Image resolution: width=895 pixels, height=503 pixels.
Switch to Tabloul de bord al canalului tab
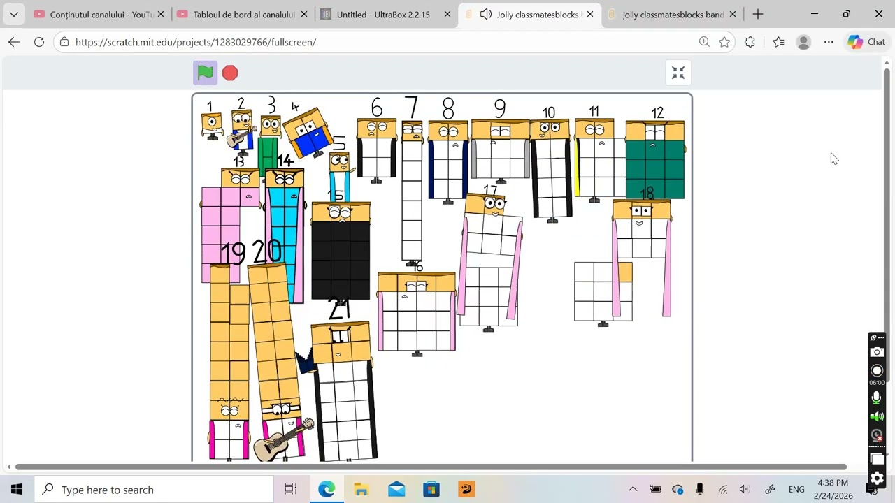241,14
